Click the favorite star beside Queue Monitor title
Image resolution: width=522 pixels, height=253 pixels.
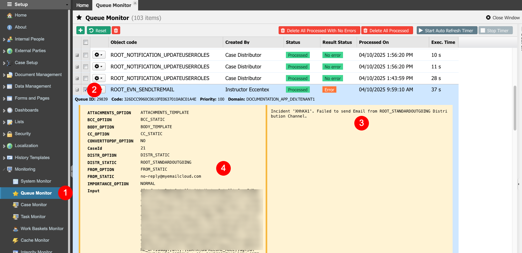tap(79, 18)
